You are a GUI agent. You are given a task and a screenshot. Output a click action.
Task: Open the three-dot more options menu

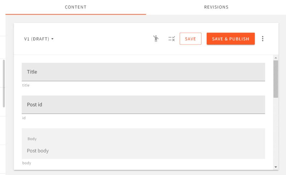coord(263,39)
